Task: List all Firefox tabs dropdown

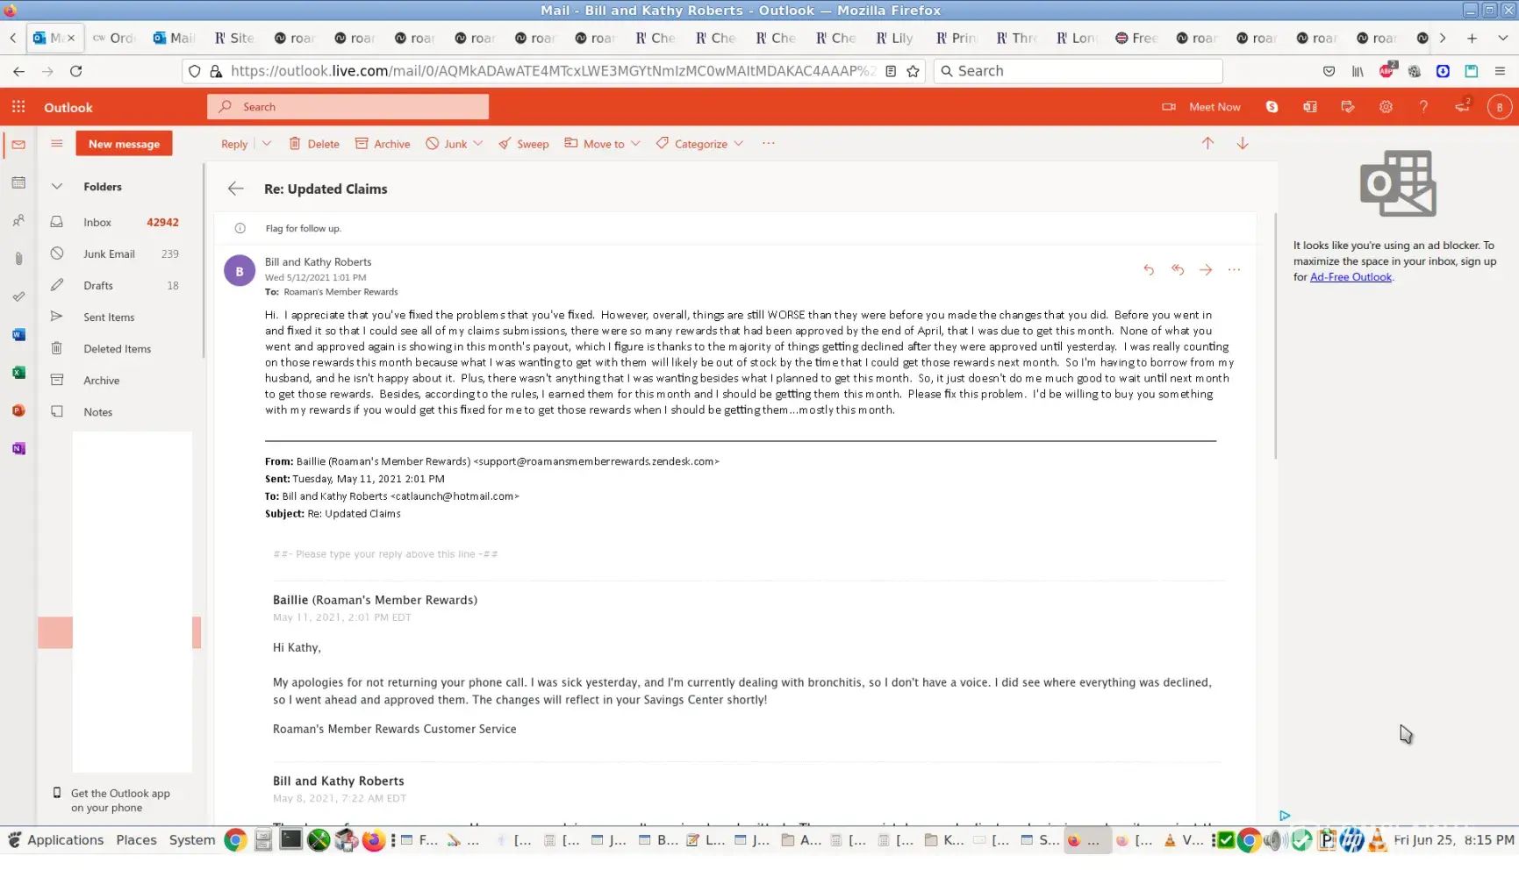Action: tap(1502, 39)
